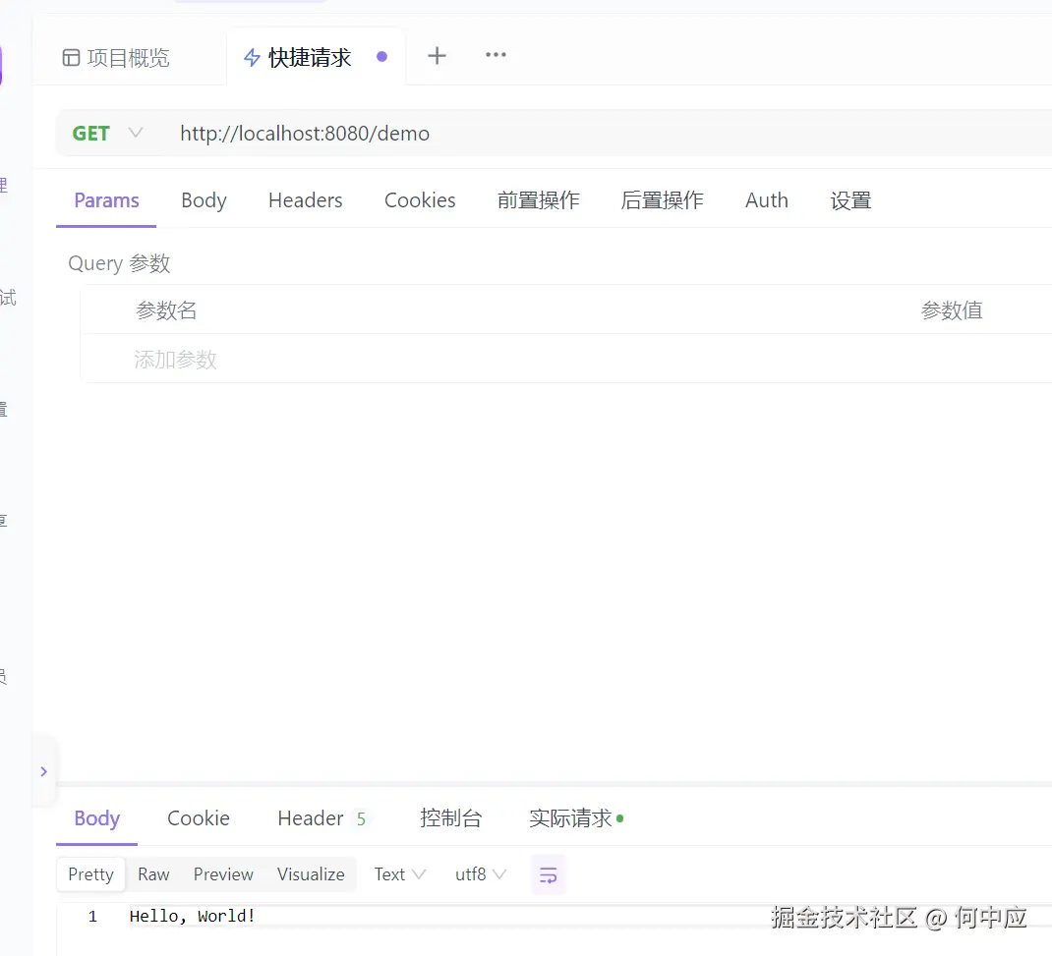Open the 设置 request settings tab

[x=850, y=200]
